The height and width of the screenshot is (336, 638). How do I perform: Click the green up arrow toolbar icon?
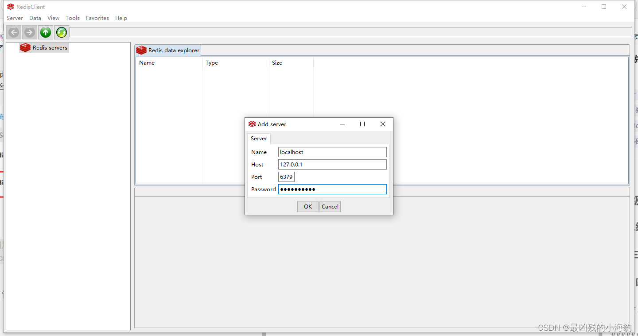(x=46, y=32)
